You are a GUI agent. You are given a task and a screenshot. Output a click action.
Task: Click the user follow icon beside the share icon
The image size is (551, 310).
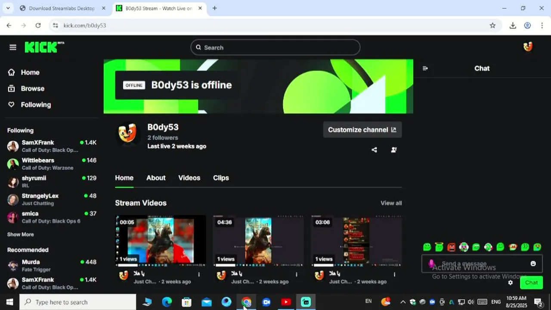(394, 150)
